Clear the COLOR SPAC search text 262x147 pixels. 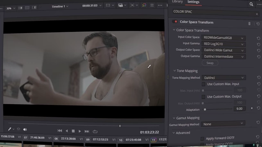257,14
